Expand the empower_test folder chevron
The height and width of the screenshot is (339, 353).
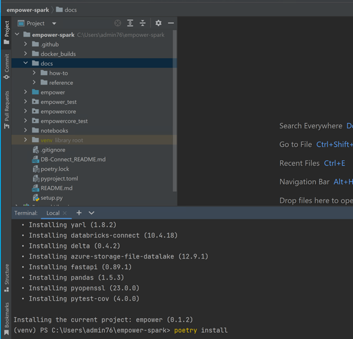pos(25,102)
